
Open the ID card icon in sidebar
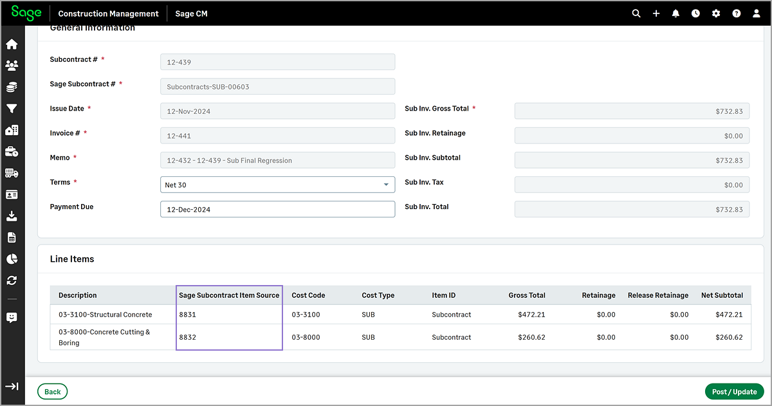[x=12, y=194]
